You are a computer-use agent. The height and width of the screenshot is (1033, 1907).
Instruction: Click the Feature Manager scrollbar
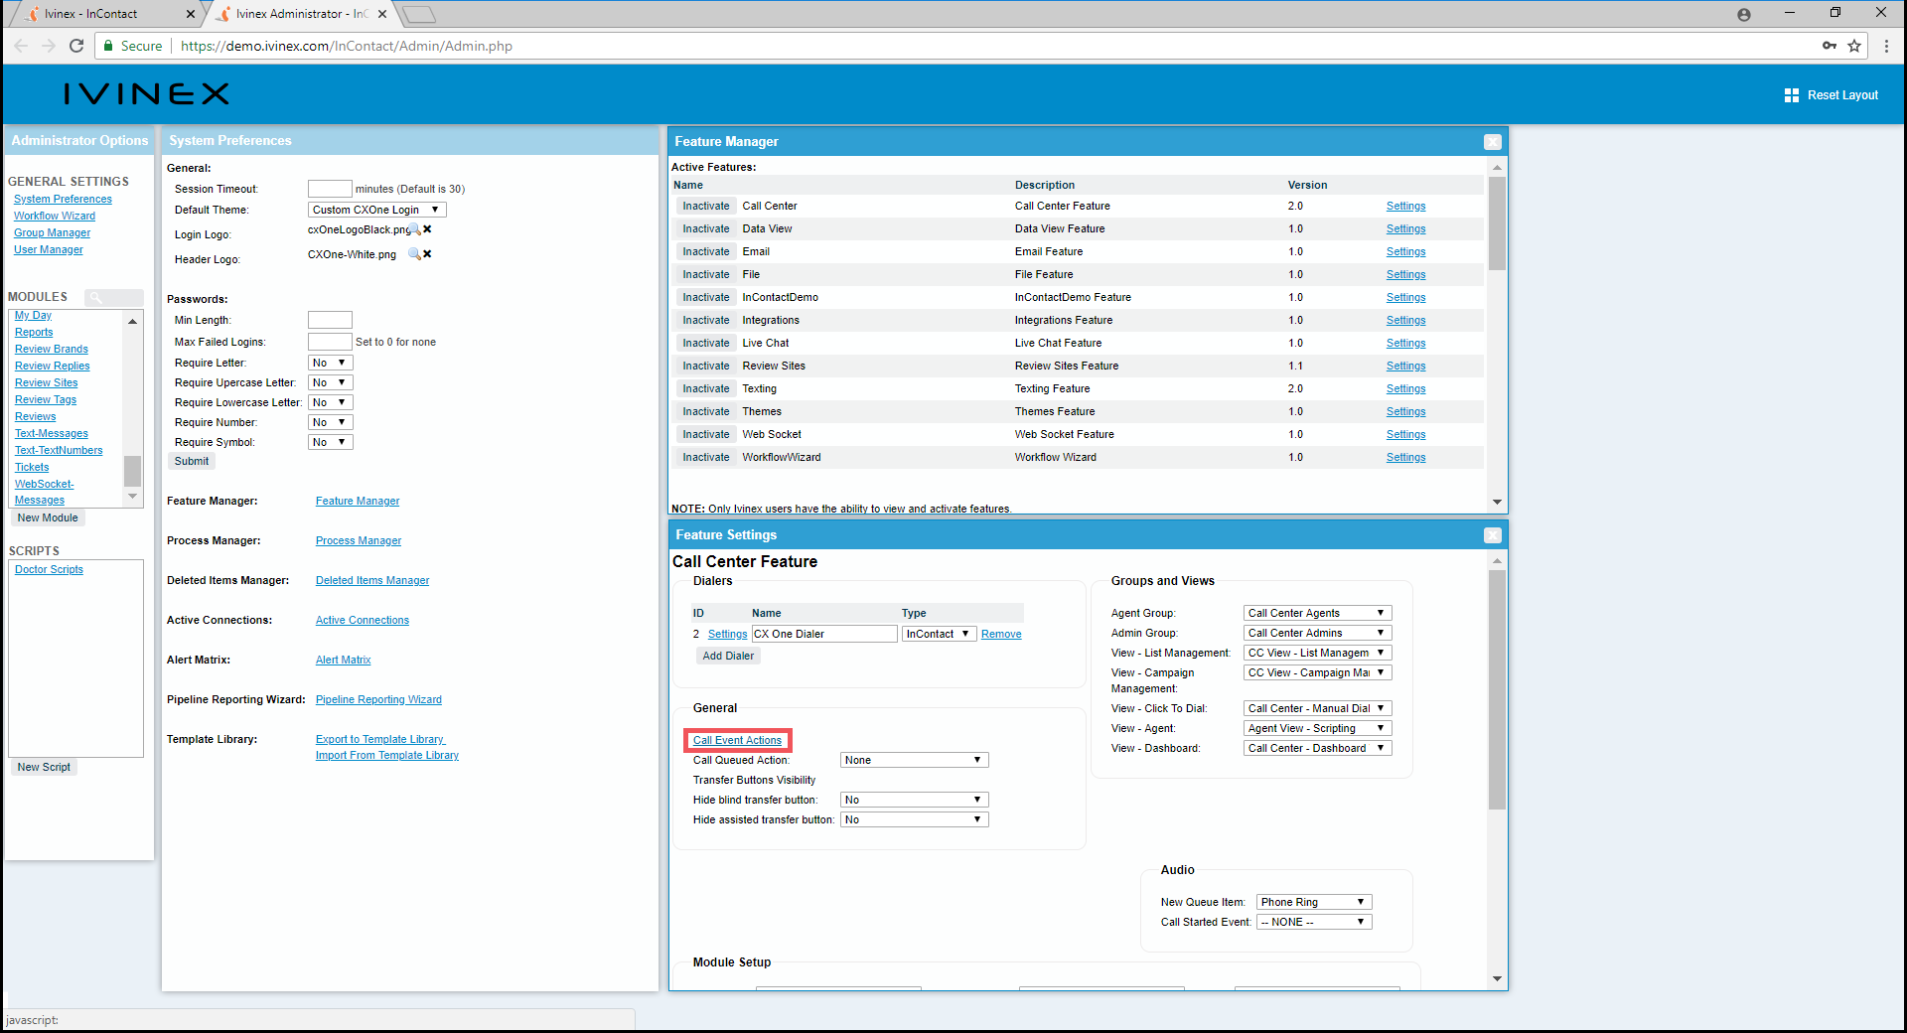pyautogui.click(x=1497, y=224)
